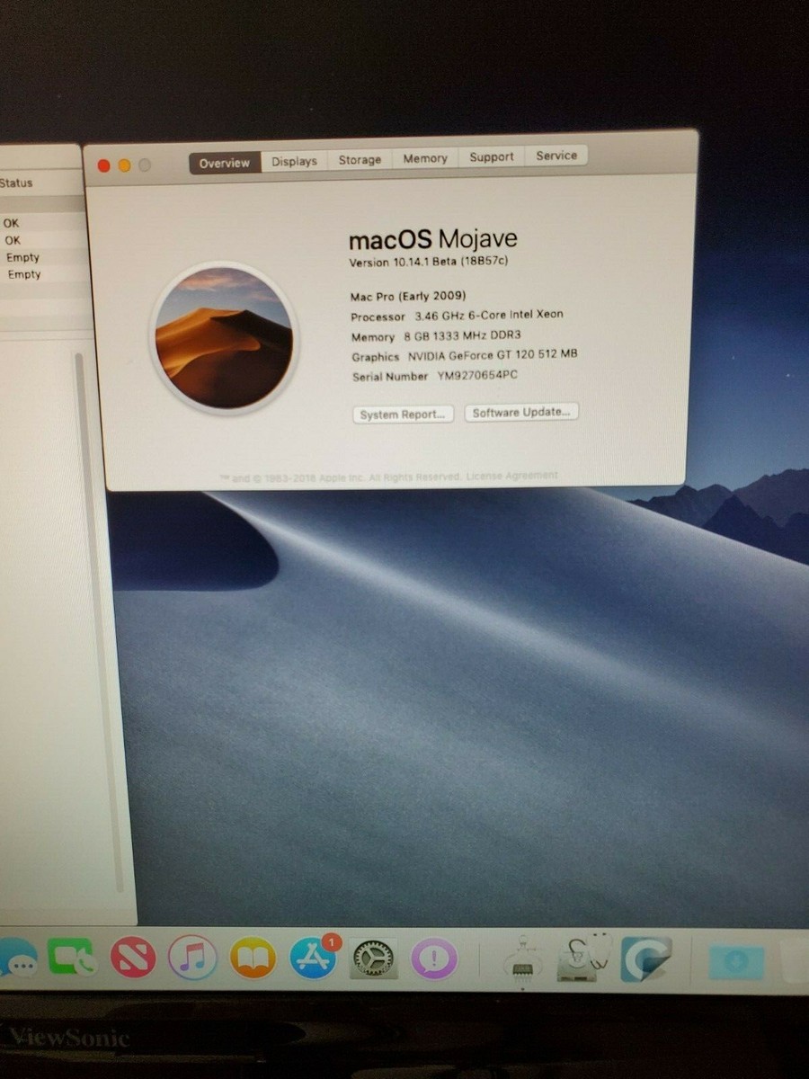Screen dimensions: 809x1079
Task: Open the Books app in the dock
Action: click(253, 958)
